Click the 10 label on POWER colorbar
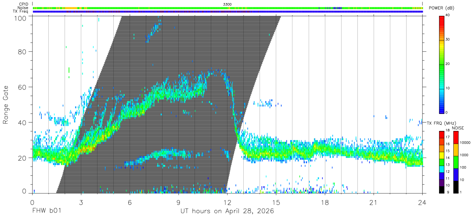This screenshot has width=475, height=219. pyautogui.click(x=448, y=88)
